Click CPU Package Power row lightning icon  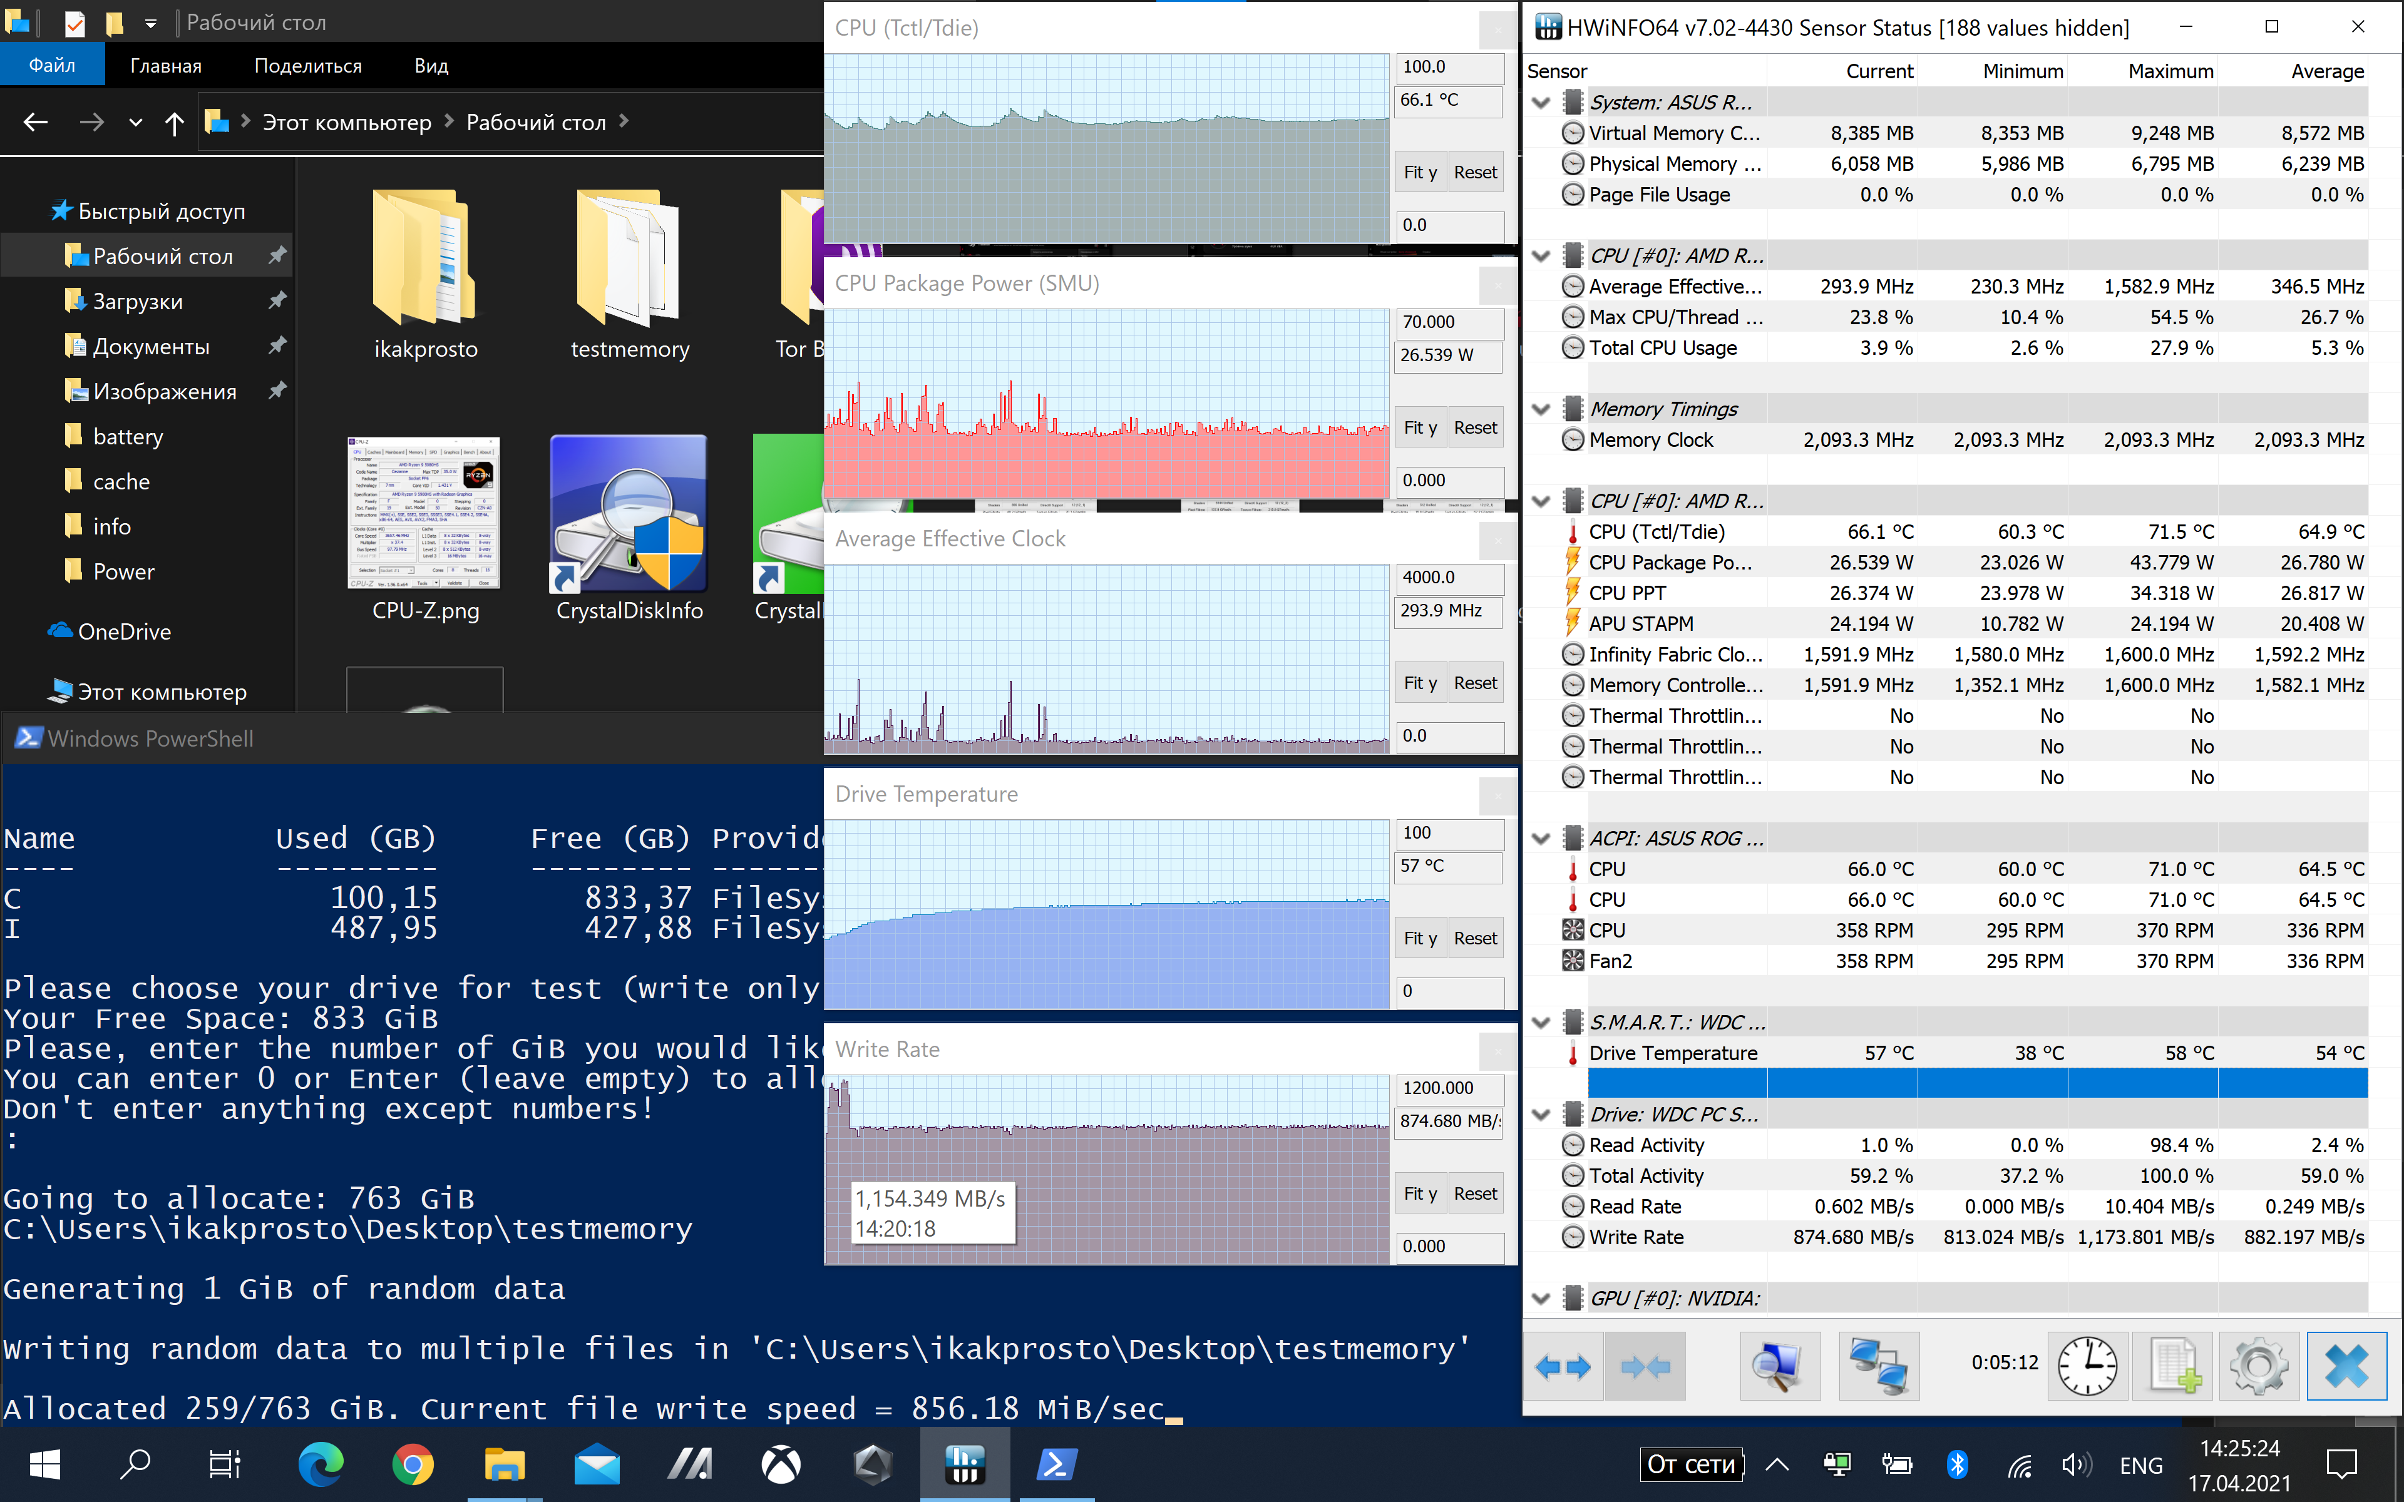(1573, 562)
